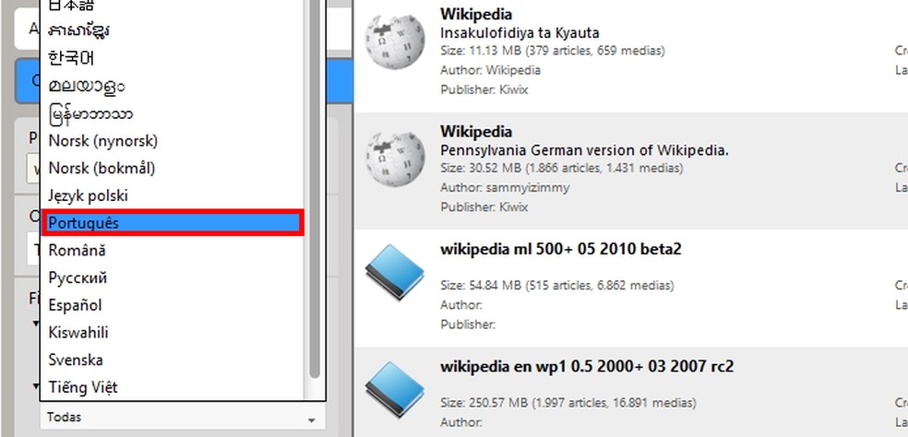Select wikipedia en wp1 0.5 2000+ title

pos(587,366)
